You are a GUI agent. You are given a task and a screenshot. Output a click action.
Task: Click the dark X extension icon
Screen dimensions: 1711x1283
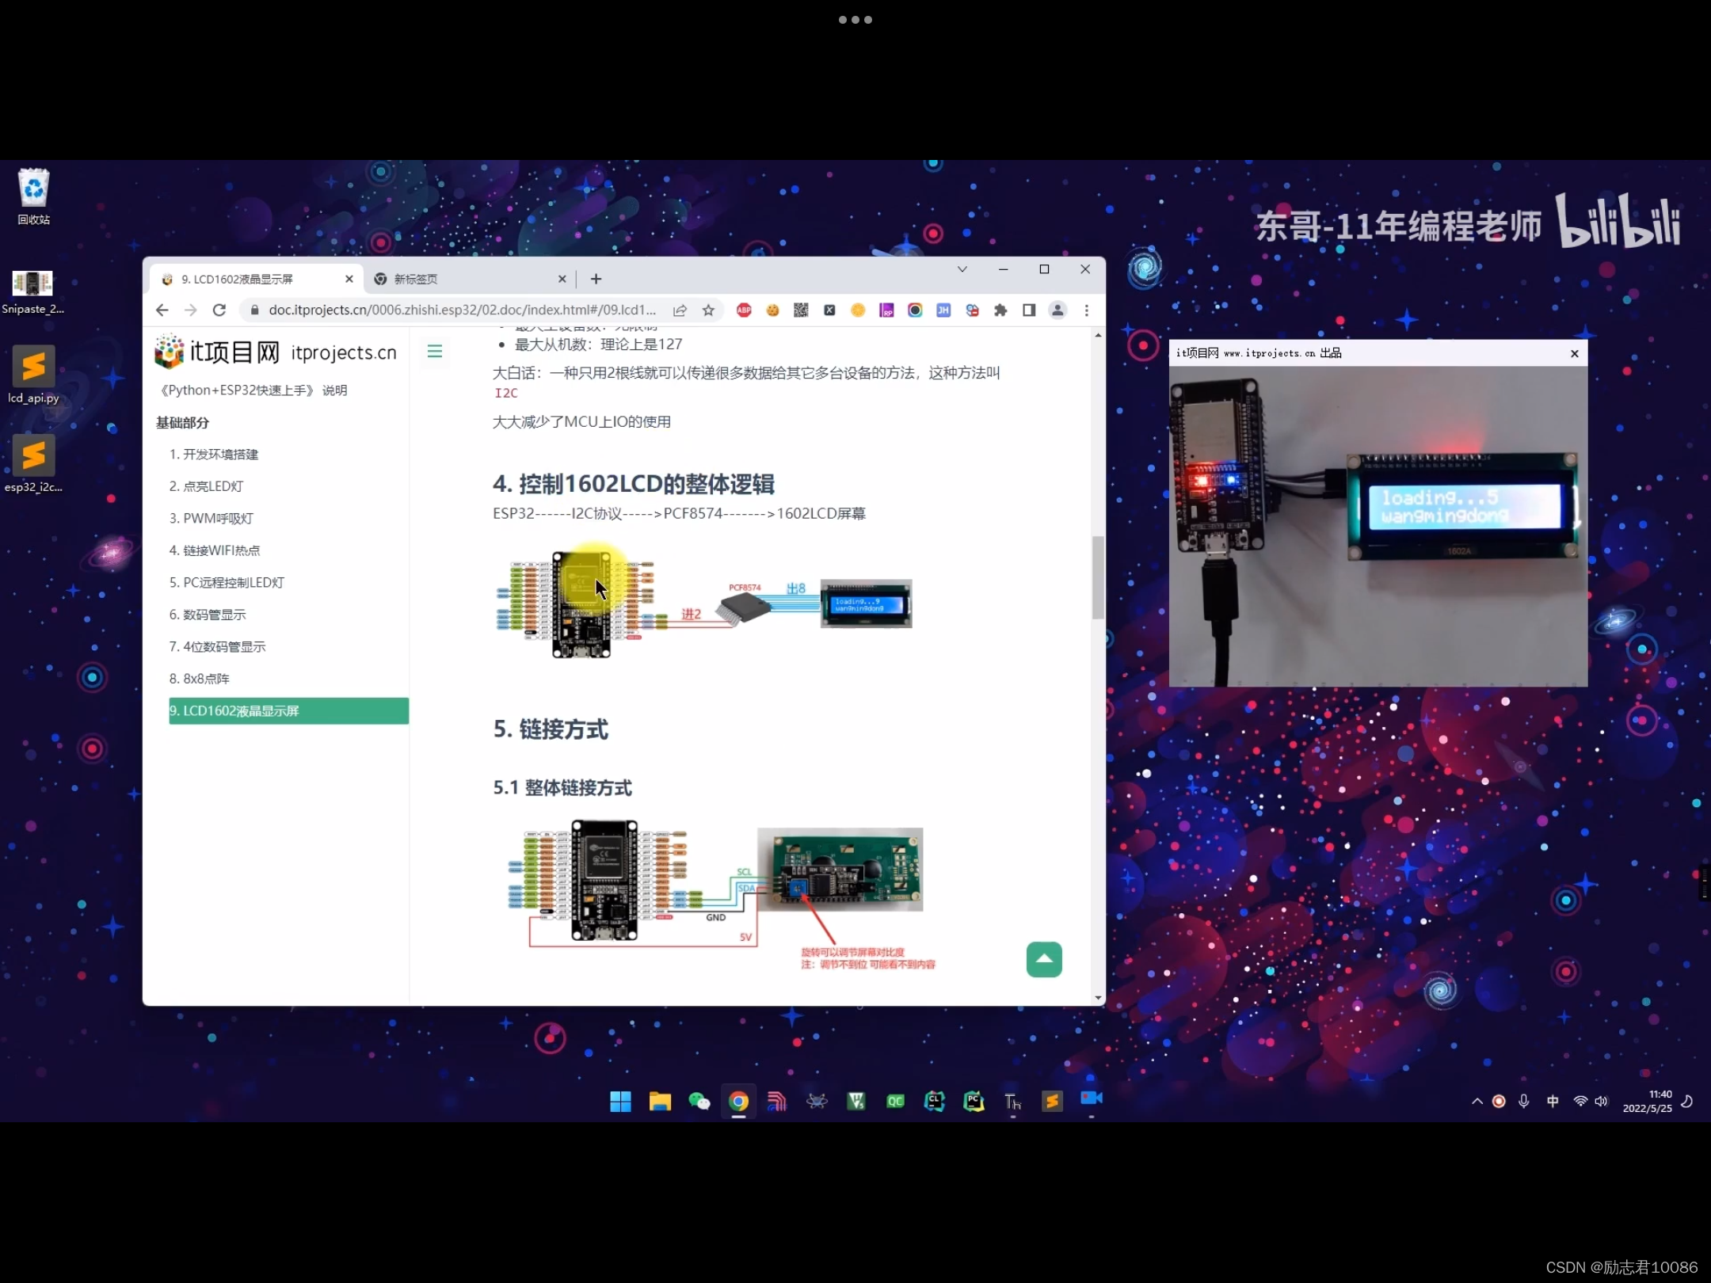(x=829, y=310)
